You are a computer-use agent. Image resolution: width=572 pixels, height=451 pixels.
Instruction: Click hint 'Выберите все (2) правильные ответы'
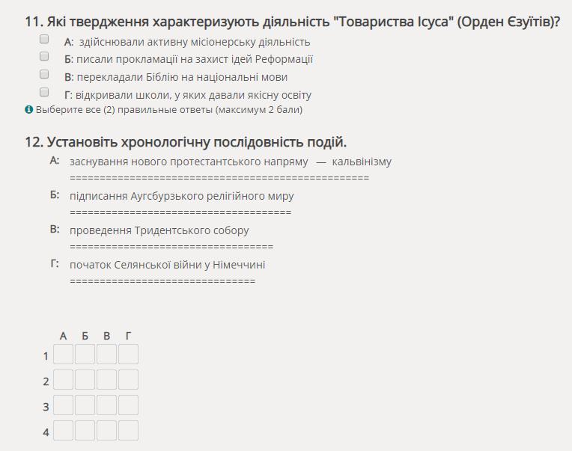coord(169,110)
